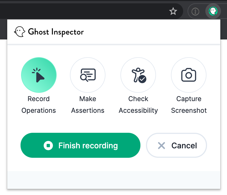Click the stop square icon inside Finish recording
Image resolution: width=227 pixels, height=195 pixels.
coord(49,145)
